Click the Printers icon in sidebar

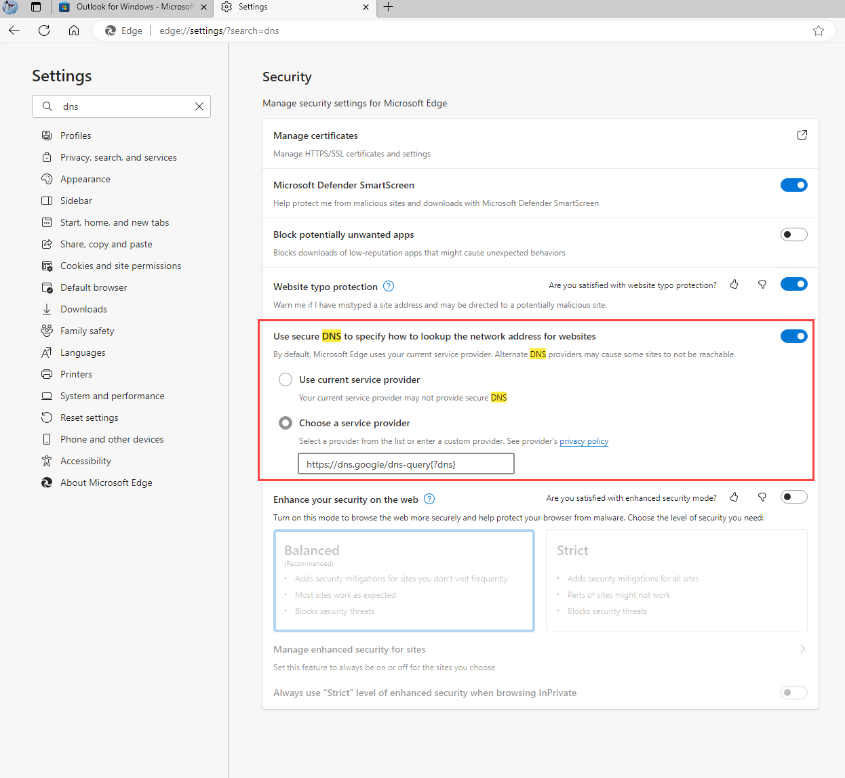47,374
